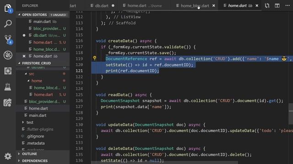
Task: Close the home.dart lib tab
Action: [x=257, y=6]
